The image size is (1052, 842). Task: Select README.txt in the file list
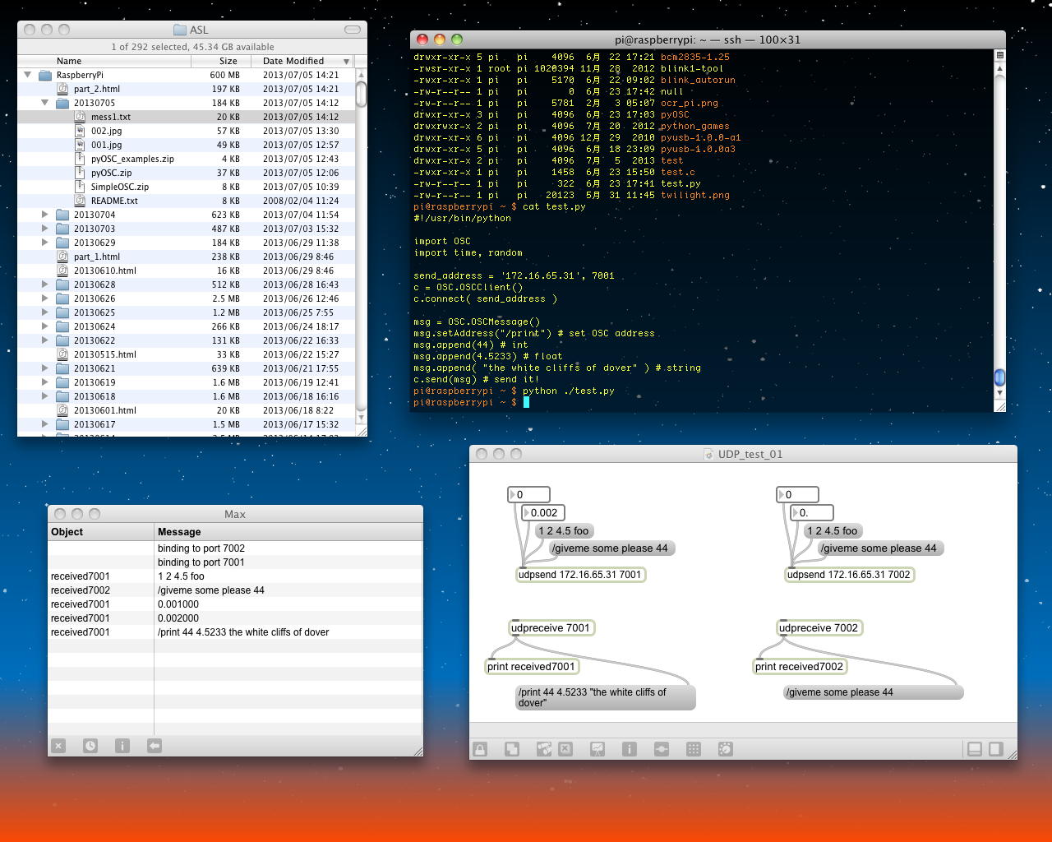tap(114, 201)
